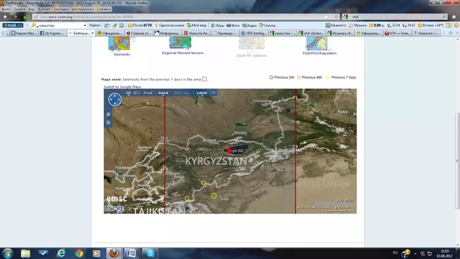The image size is (460, 259).
Task: Click the map pan compass control
Action: pos(115,99)
